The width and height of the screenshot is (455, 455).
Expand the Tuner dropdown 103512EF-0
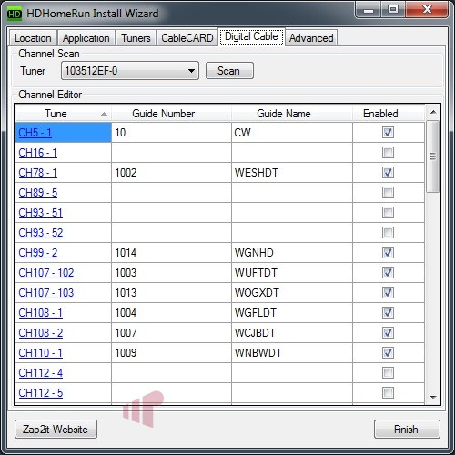click(x=130, y=71)
